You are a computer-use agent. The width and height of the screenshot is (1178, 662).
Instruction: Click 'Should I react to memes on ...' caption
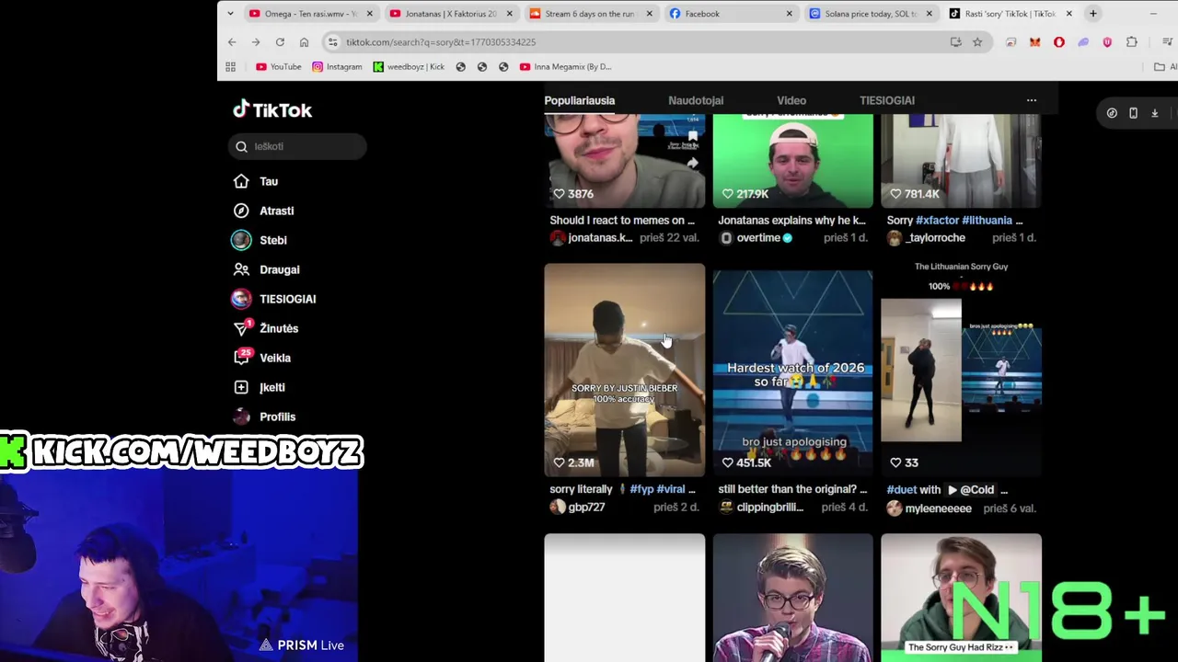coord(622,220)
